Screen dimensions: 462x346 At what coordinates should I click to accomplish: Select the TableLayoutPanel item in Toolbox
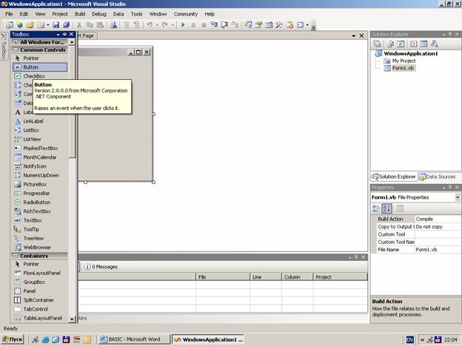pyautogui.click(x=40, y=318)
